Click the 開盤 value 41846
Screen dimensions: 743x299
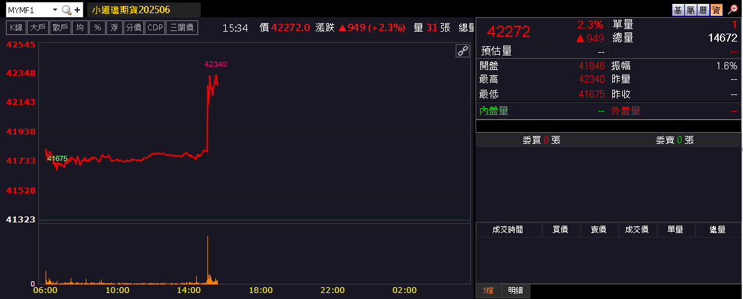[592, 67]
